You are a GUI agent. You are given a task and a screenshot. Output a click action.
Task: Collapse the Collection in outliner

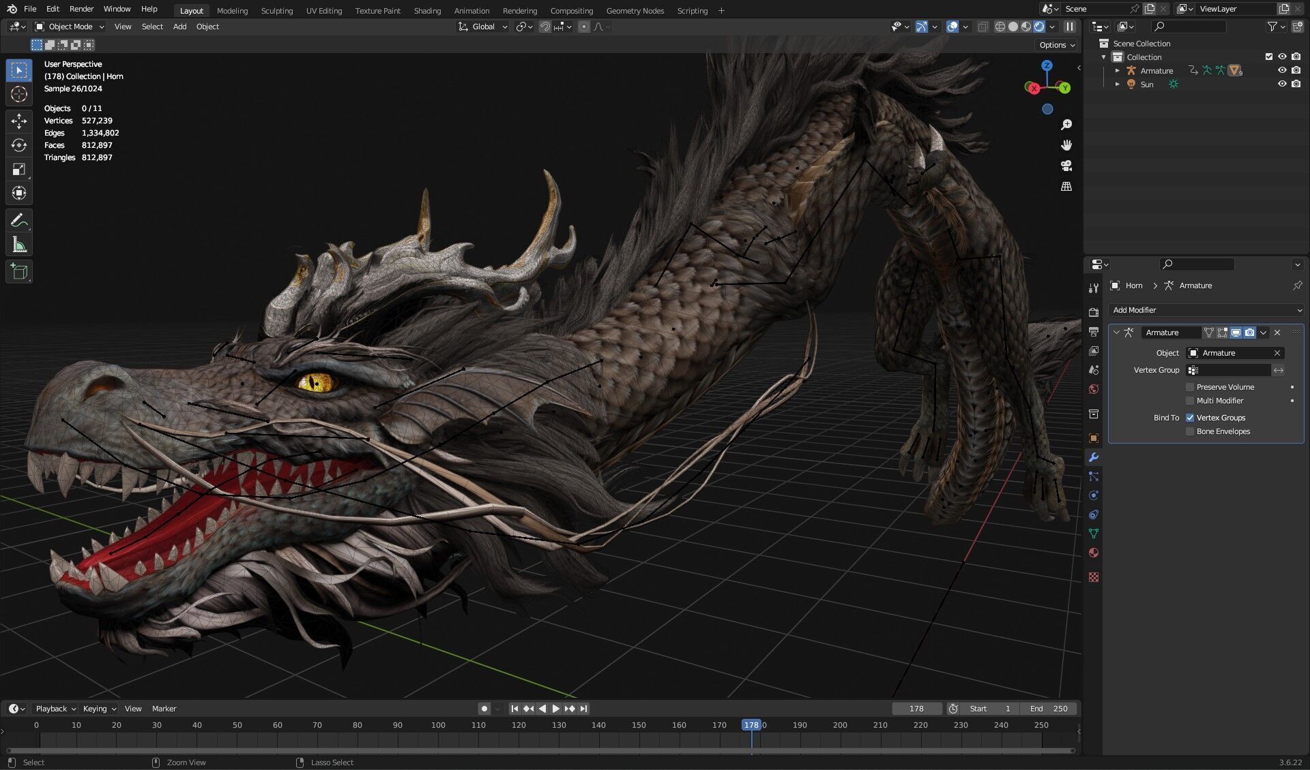click(1104, 57)
